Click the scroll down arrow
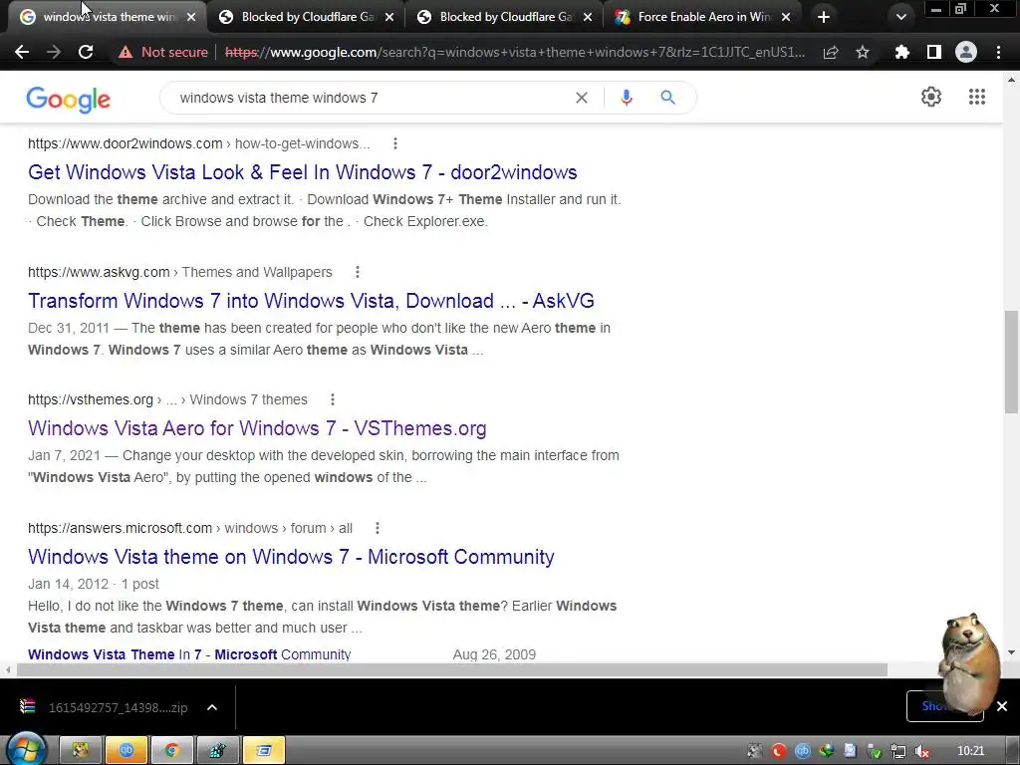The image size is (1020, 765). click(1011, 652)
